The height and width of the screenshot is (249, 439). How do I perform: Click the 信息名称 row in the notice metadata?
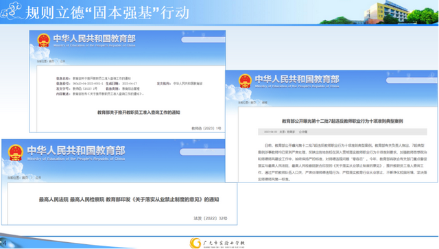93,78
